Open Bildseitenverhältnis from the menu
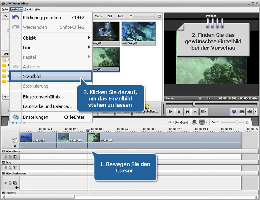Viewport: 260px width, 200px height. pyautogui.click(x=44, y=97)
